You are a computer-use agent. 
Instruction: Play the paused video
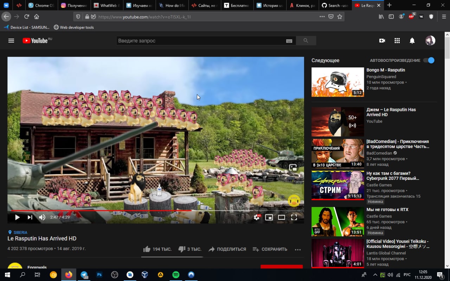point(17,217)
